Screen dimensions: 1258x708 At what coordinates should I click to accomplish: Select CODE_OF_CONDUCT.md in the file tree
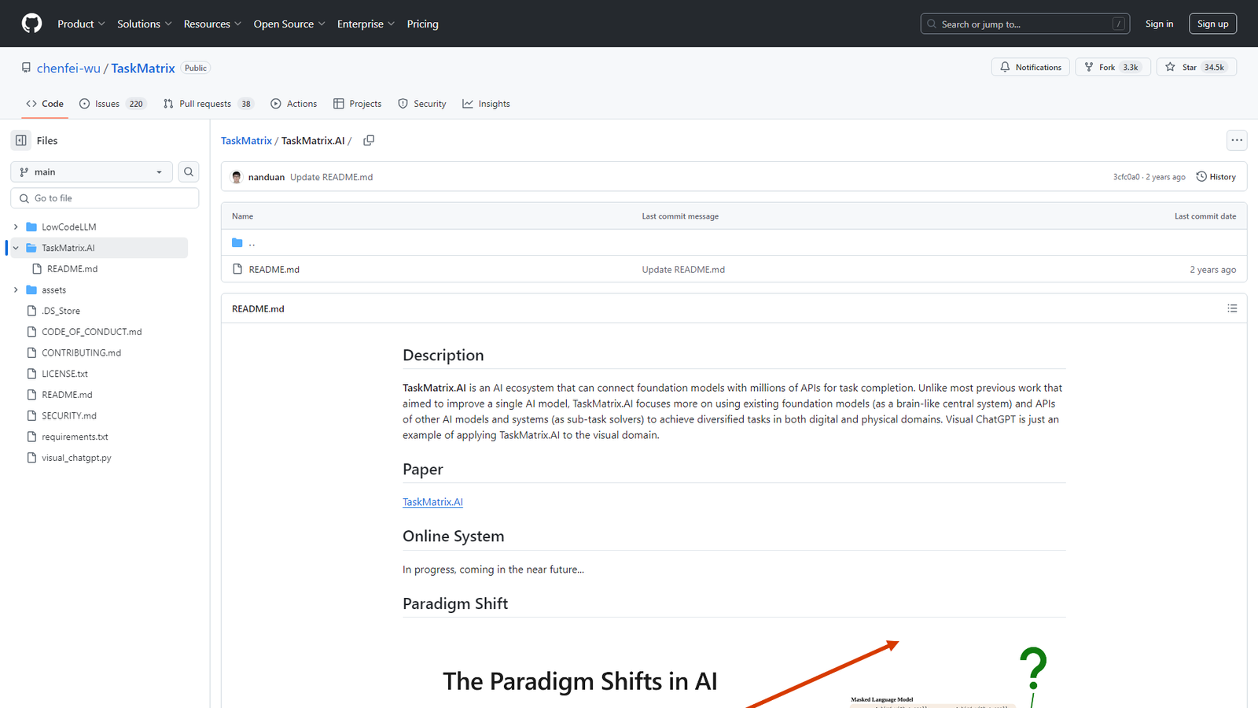[91, 332]
